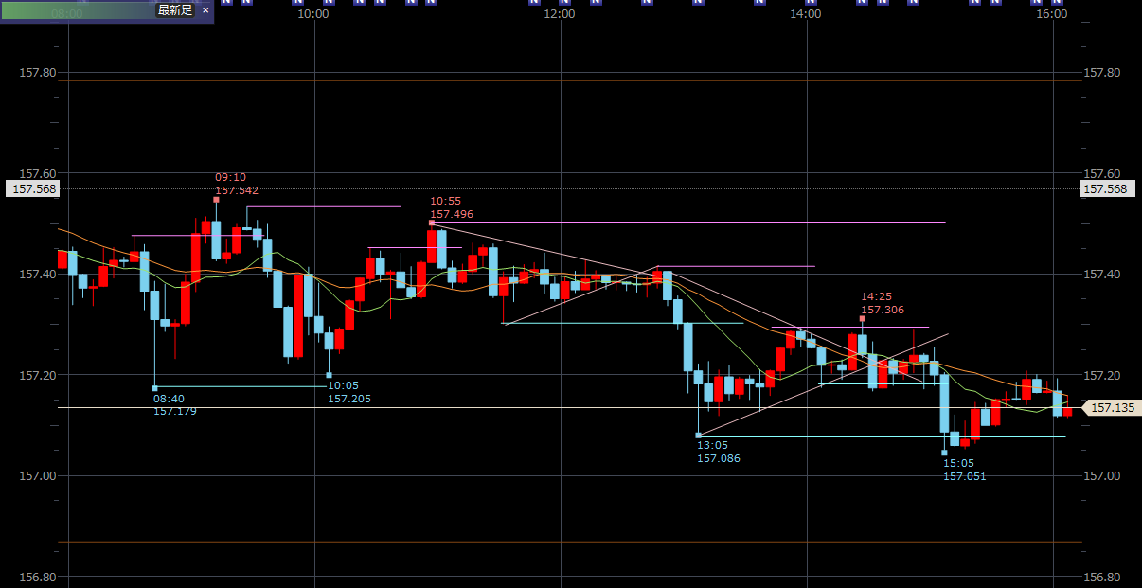This screenshot has height=588, width=1142.
Task: Click the 16:00 time axis label
Action: click(1051, 14)
